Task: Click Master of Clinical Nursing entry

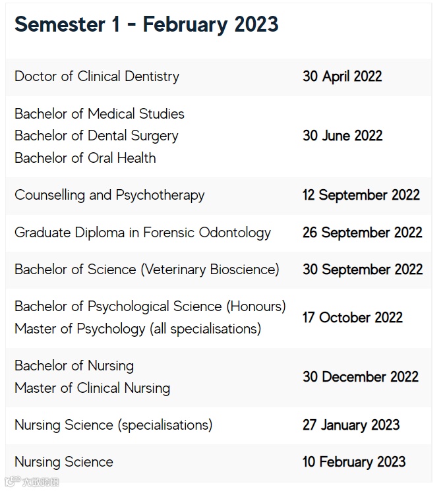Action: coord(92,388)
